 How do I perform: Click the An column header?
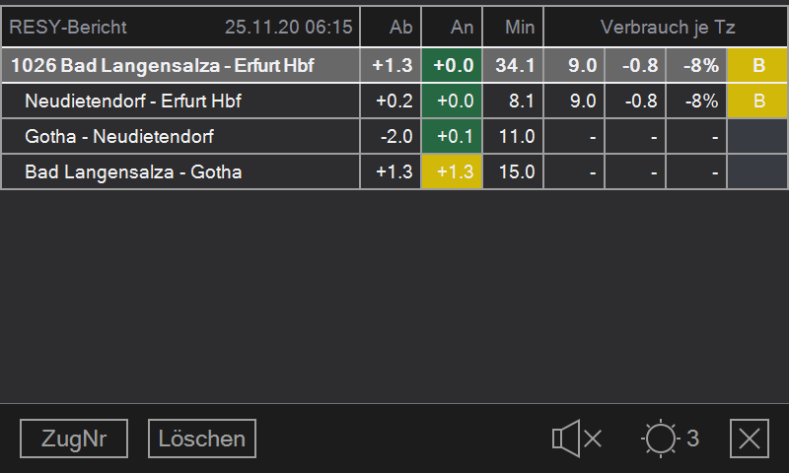[x=452, y=28]
